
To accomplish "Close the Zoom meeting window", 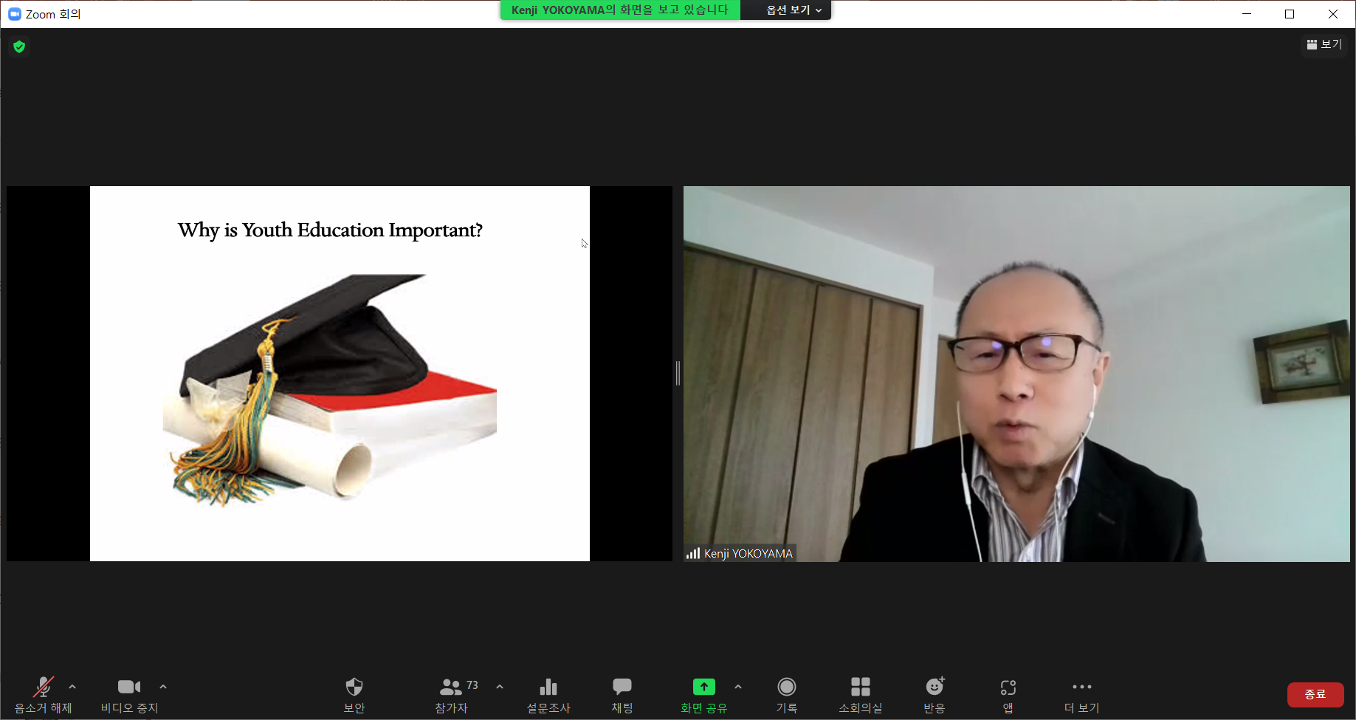I will pos(1333,14).
